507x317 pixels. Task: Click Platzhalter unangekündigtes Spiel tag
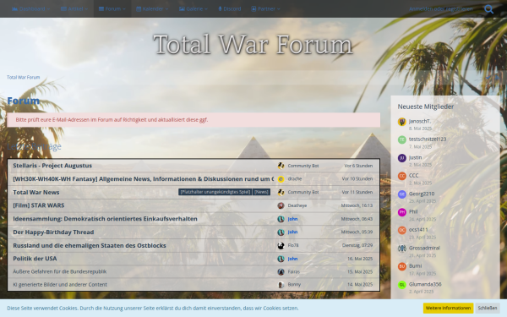tap(215, 192)
